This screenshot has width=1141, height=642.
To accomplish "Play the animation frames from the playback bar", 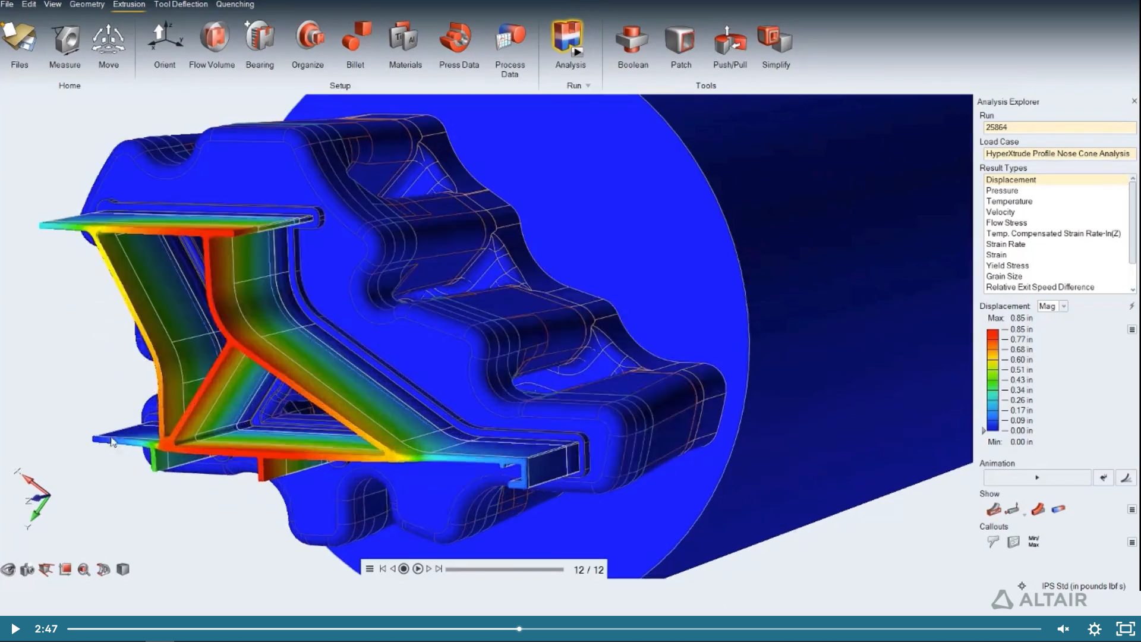I will pyautogui.click(x=418, y=568).
